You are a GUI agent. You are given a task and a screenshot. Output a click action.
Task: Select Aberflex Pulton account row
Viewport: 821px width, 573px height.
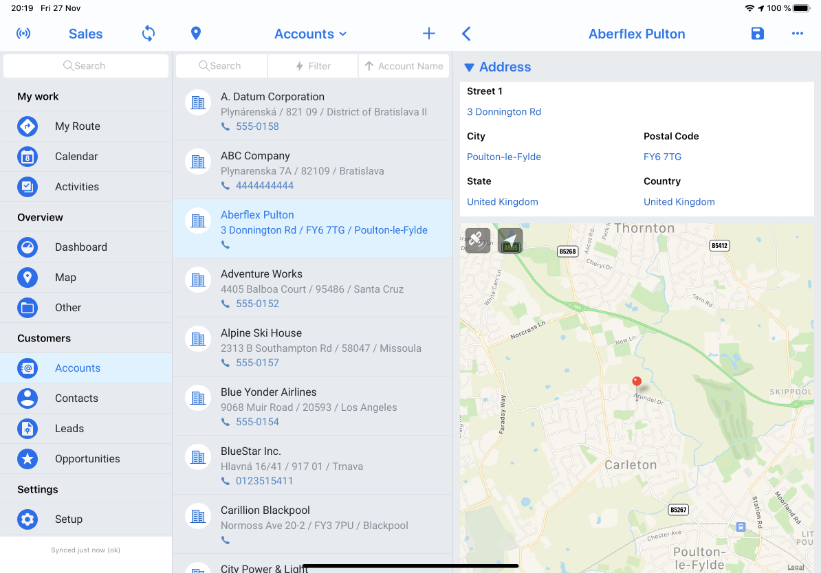click(313, 229)
